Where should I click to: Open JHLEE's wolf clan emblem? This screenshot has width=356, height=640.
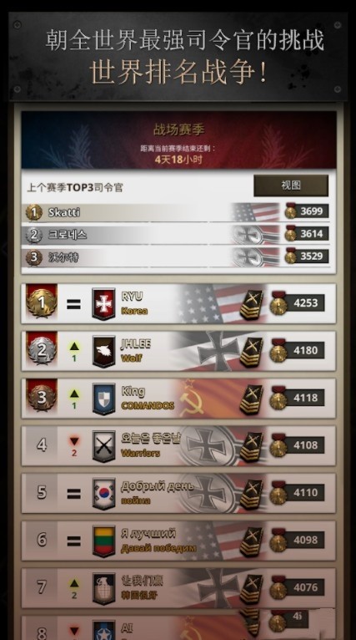103,352
